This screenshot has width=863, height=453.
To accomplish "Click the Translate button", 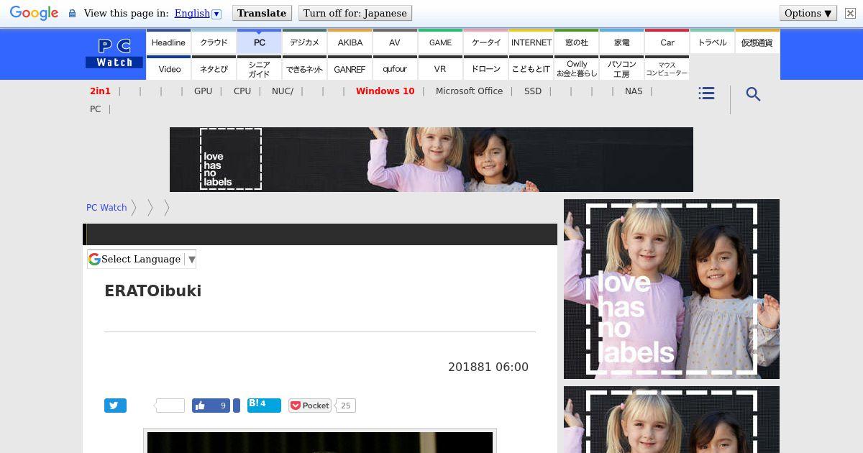I will 262,13.
